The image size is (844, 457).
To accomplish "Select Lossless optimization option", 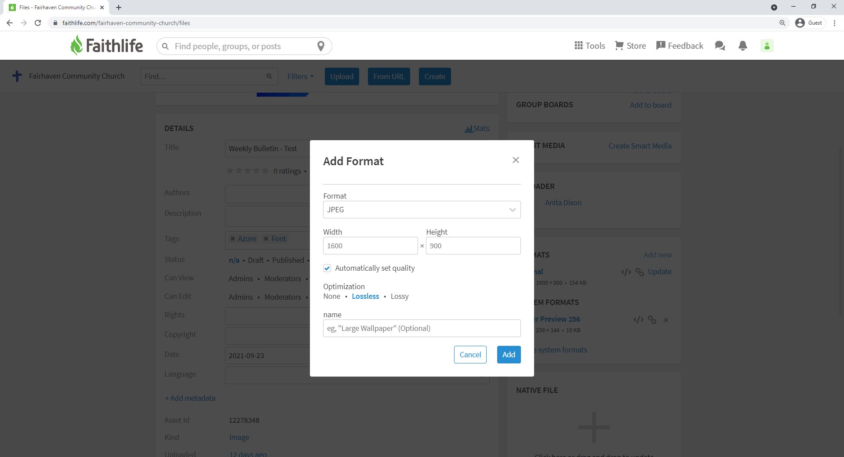I will 365,296.
